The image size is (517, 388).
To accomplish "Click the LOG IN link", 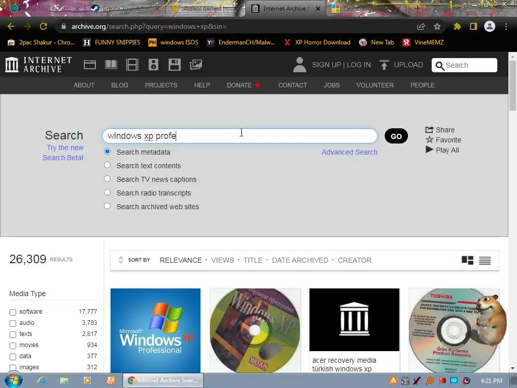I will point(359,65).
